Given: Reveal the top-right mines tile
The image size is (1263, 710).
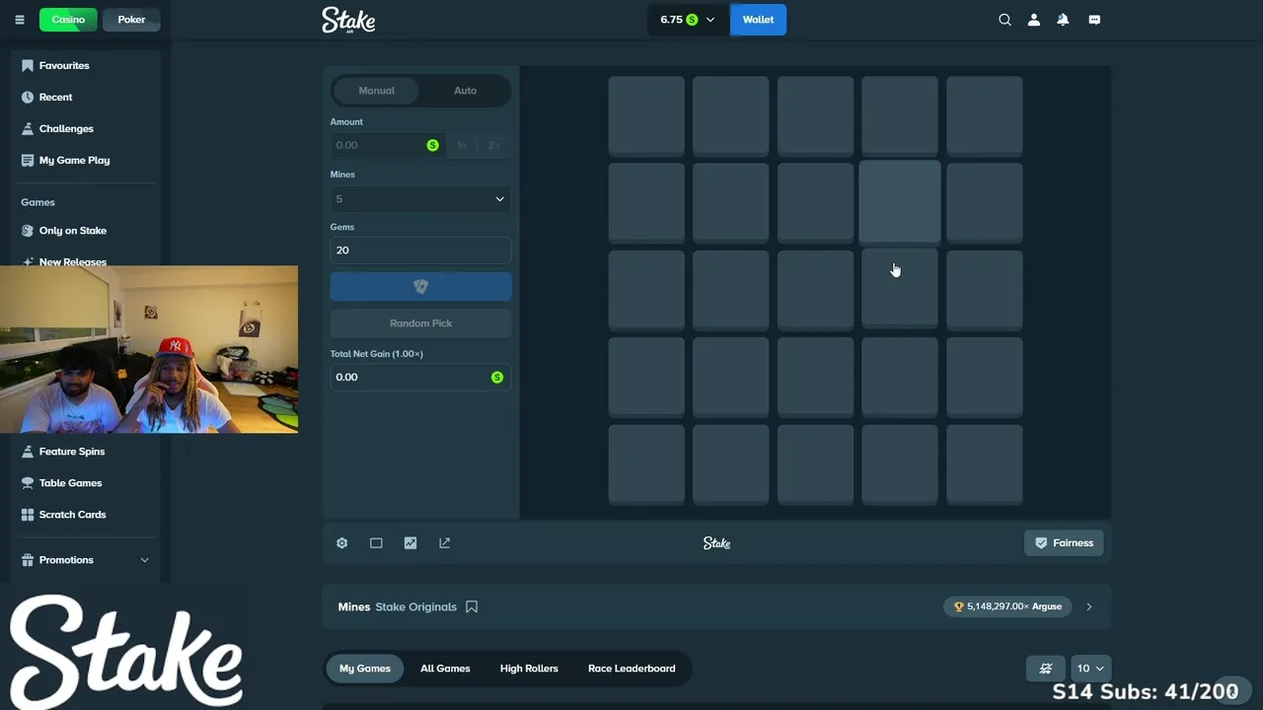Looking at the screenshot, I should click(985, 115).
